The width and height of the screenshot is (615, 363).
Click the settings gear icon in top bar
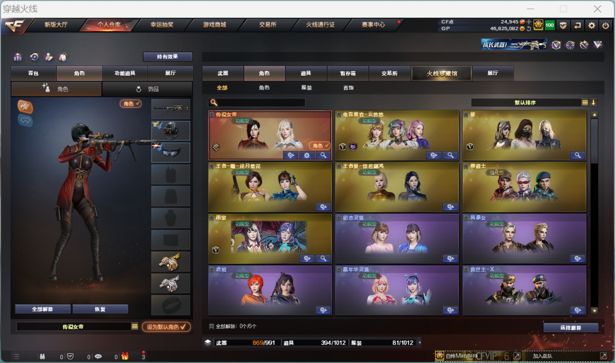point(592,26)
